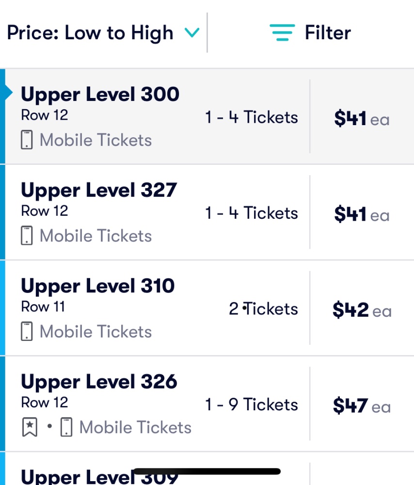
Task: Tap the starred bookmark icon in Upper Level 326 listing
Action: [30, 427]
